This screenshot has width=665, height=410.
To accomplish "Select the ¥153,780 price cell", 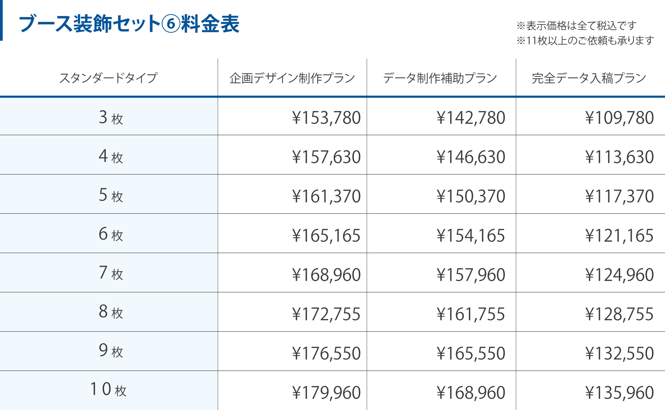I will coord(326,118).
